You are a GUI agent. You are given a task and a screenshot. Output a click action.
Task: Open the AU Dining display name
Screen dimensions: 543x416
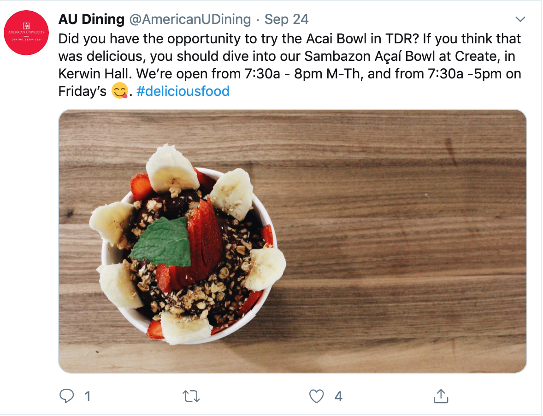pos(91,19)
